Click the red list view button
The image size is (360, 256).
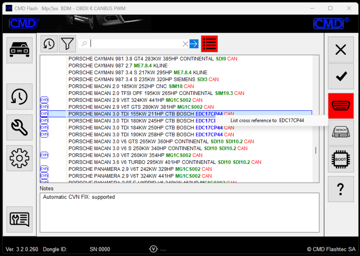(210, 44)
